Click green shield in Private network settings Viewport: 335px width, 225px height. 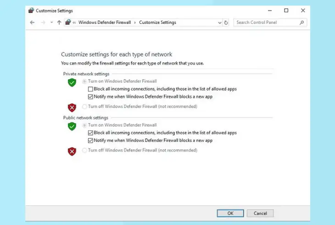pos(72,82)
